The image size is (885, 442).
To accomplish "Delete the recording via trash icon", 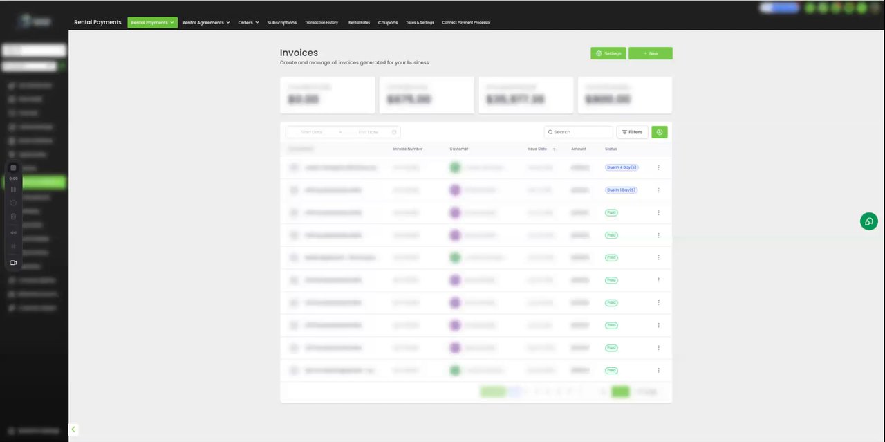I will point(13,217).
